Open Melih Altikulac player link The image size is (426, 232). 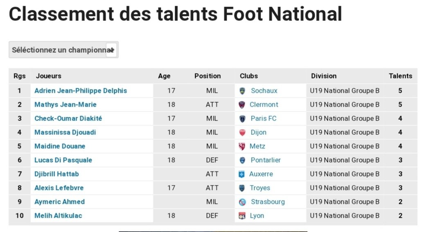click(58, 216)
